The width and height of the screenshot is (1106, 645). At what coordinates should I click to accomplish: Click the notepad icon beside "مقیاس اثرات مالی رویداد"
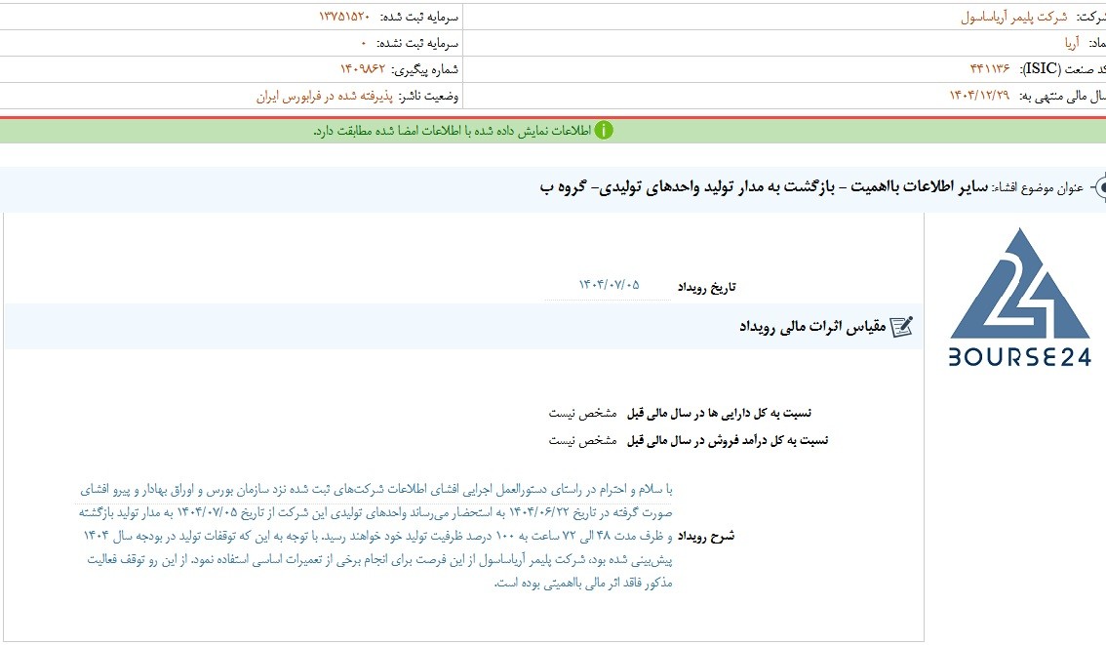[901, 327]
